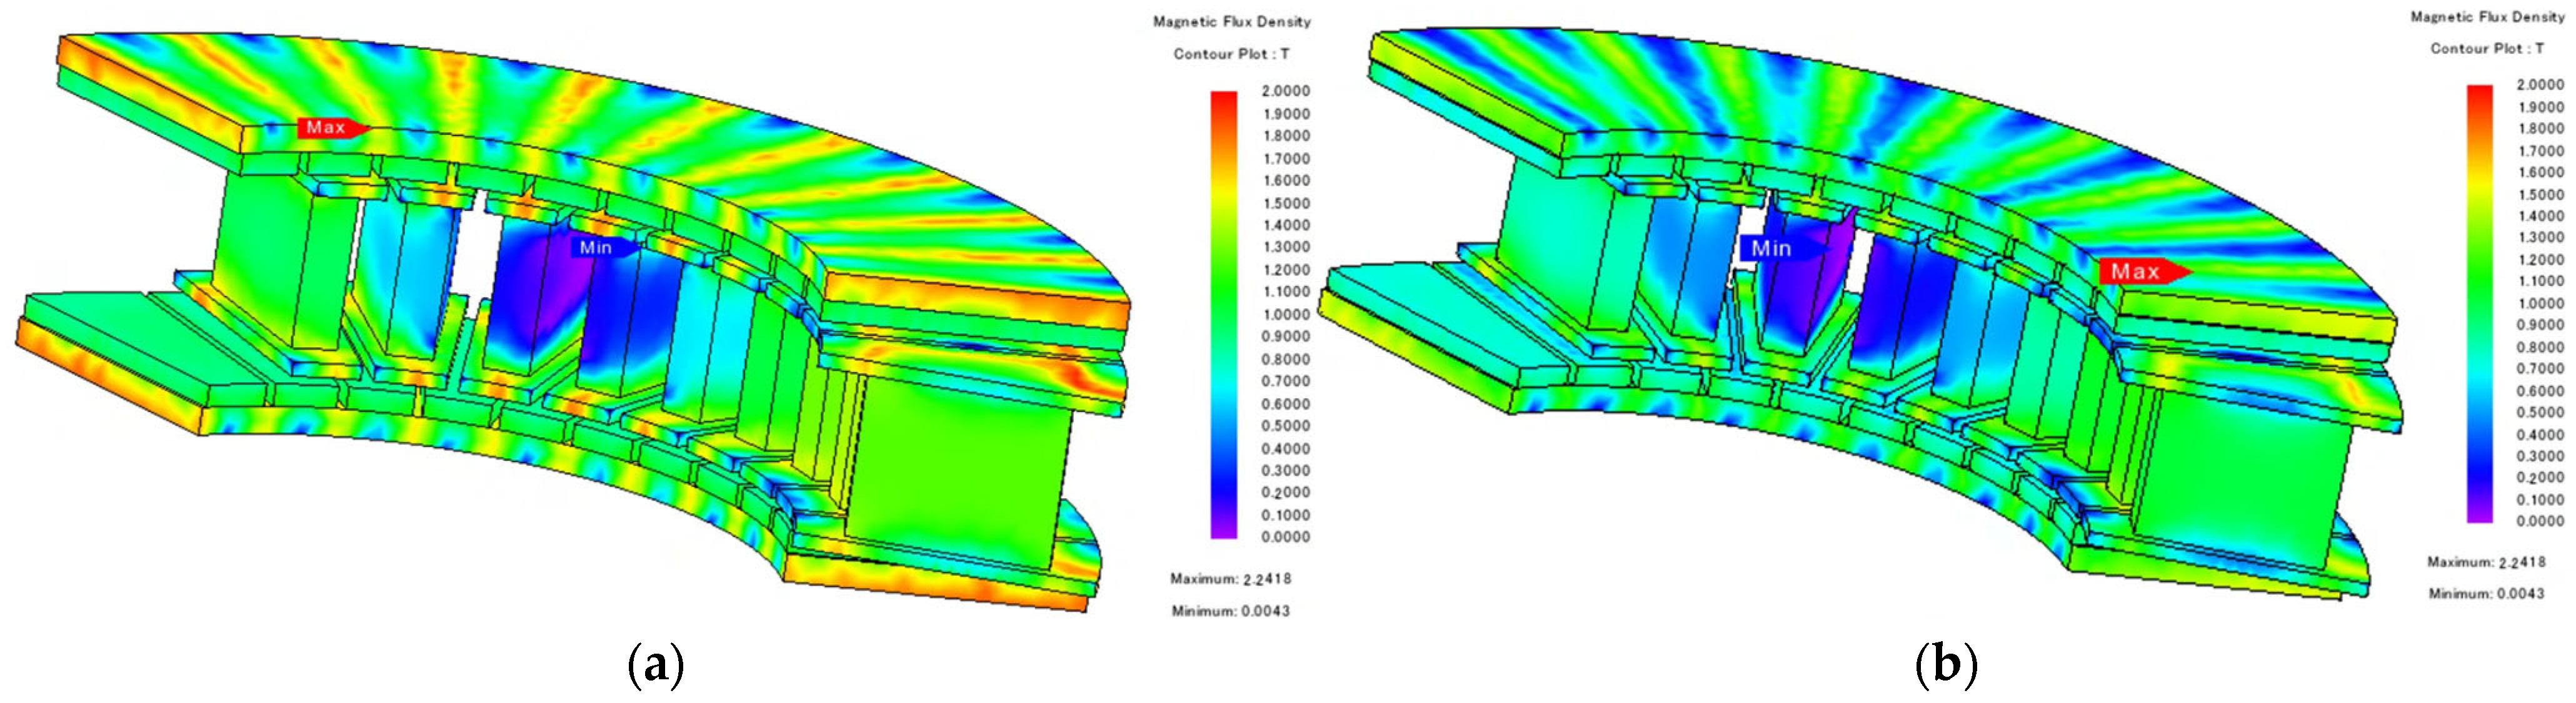This screenshot has height=703, width=2576.
Task: Click the color scale bar of plot (a)
Action: pos(1223,315)
